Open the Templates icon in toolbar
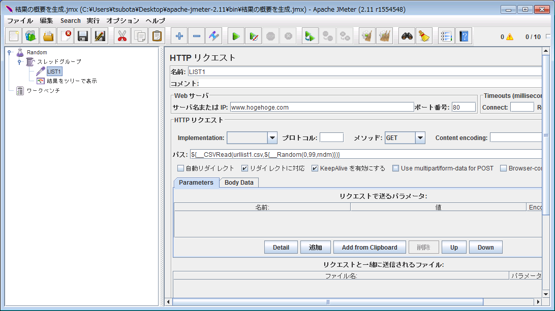Viewport: 555px width, 311px height. (x=31, y=36)
